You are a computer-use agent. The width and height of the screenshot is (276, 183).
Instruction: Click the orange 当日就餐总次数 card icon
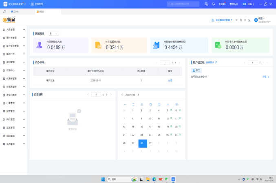click(x=98, y=45)
